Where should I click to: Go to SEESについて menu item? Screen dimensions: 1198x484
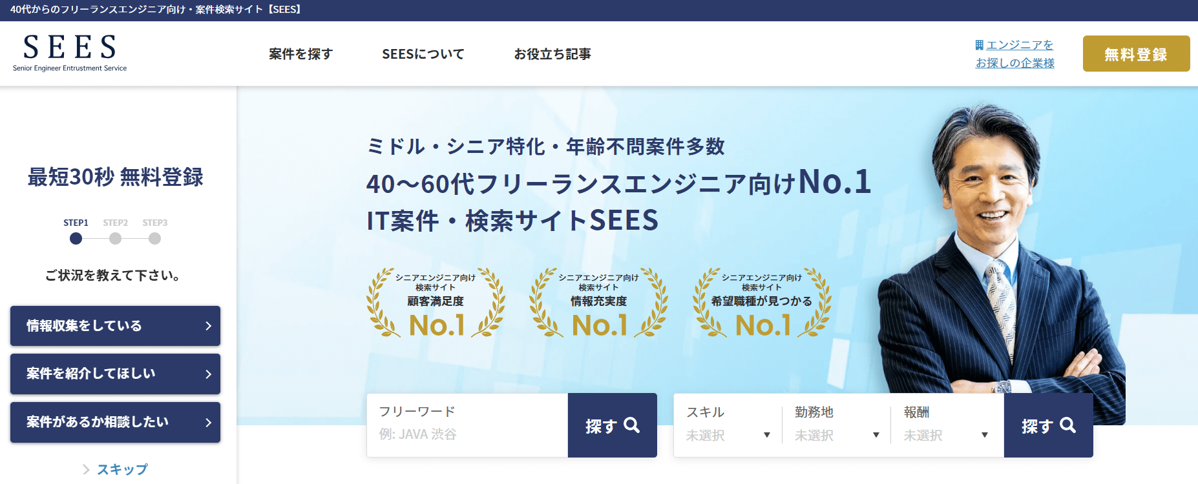(423, 54)
